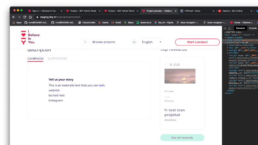
Task: Activate the DevTools element inspector icon
Action: click(x=225, y=28)
